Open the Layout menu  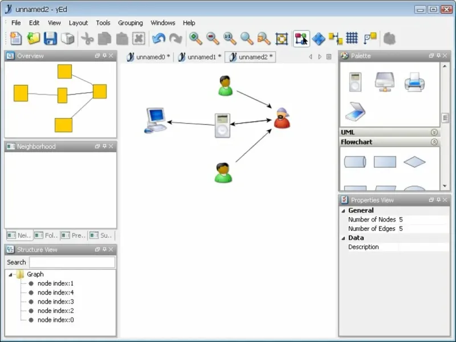point(78,23)
